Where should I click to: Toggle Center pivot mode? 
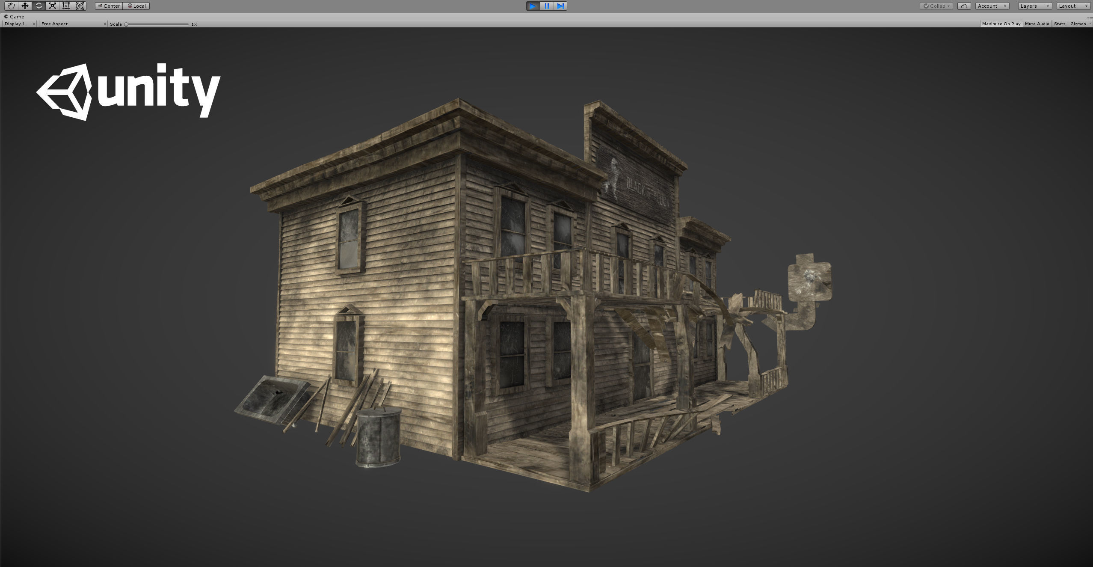(x=109, y=6)
